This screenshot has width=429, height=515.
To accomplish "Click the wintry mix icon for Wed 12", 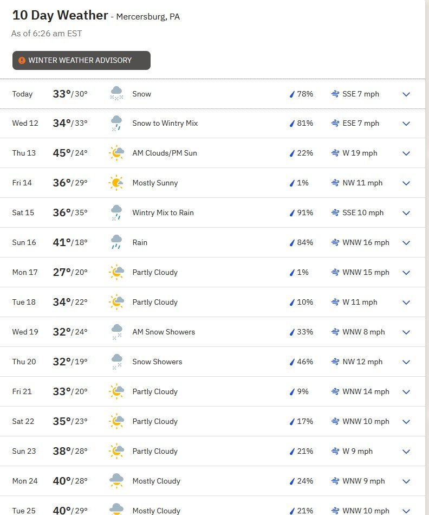I will click(x=116, y=123).
